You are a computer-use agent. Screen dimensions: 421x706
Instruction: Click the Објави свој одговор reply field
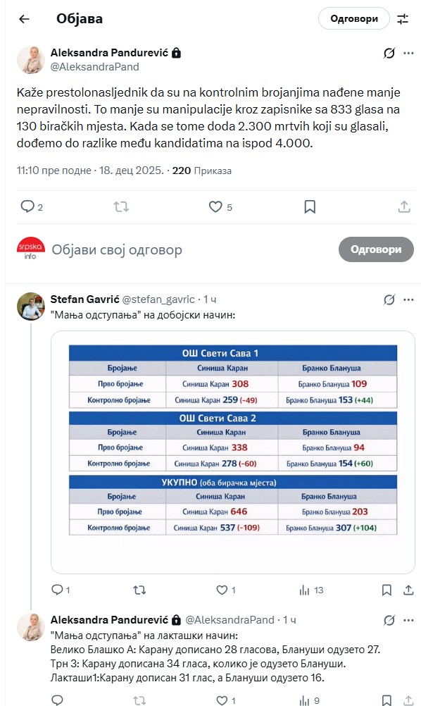[x=116, y=249]
